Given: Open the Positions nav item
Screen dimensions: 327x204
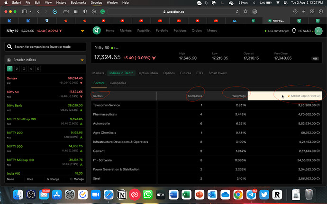Looking at the screenshot, I should click(x=180, y=30).
